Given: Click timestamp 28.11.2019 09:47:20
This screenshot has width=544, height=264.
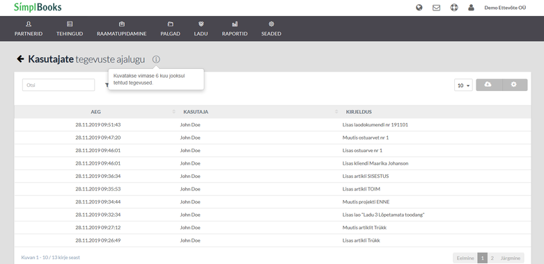Looking at the screenshot, I should 98,138.
